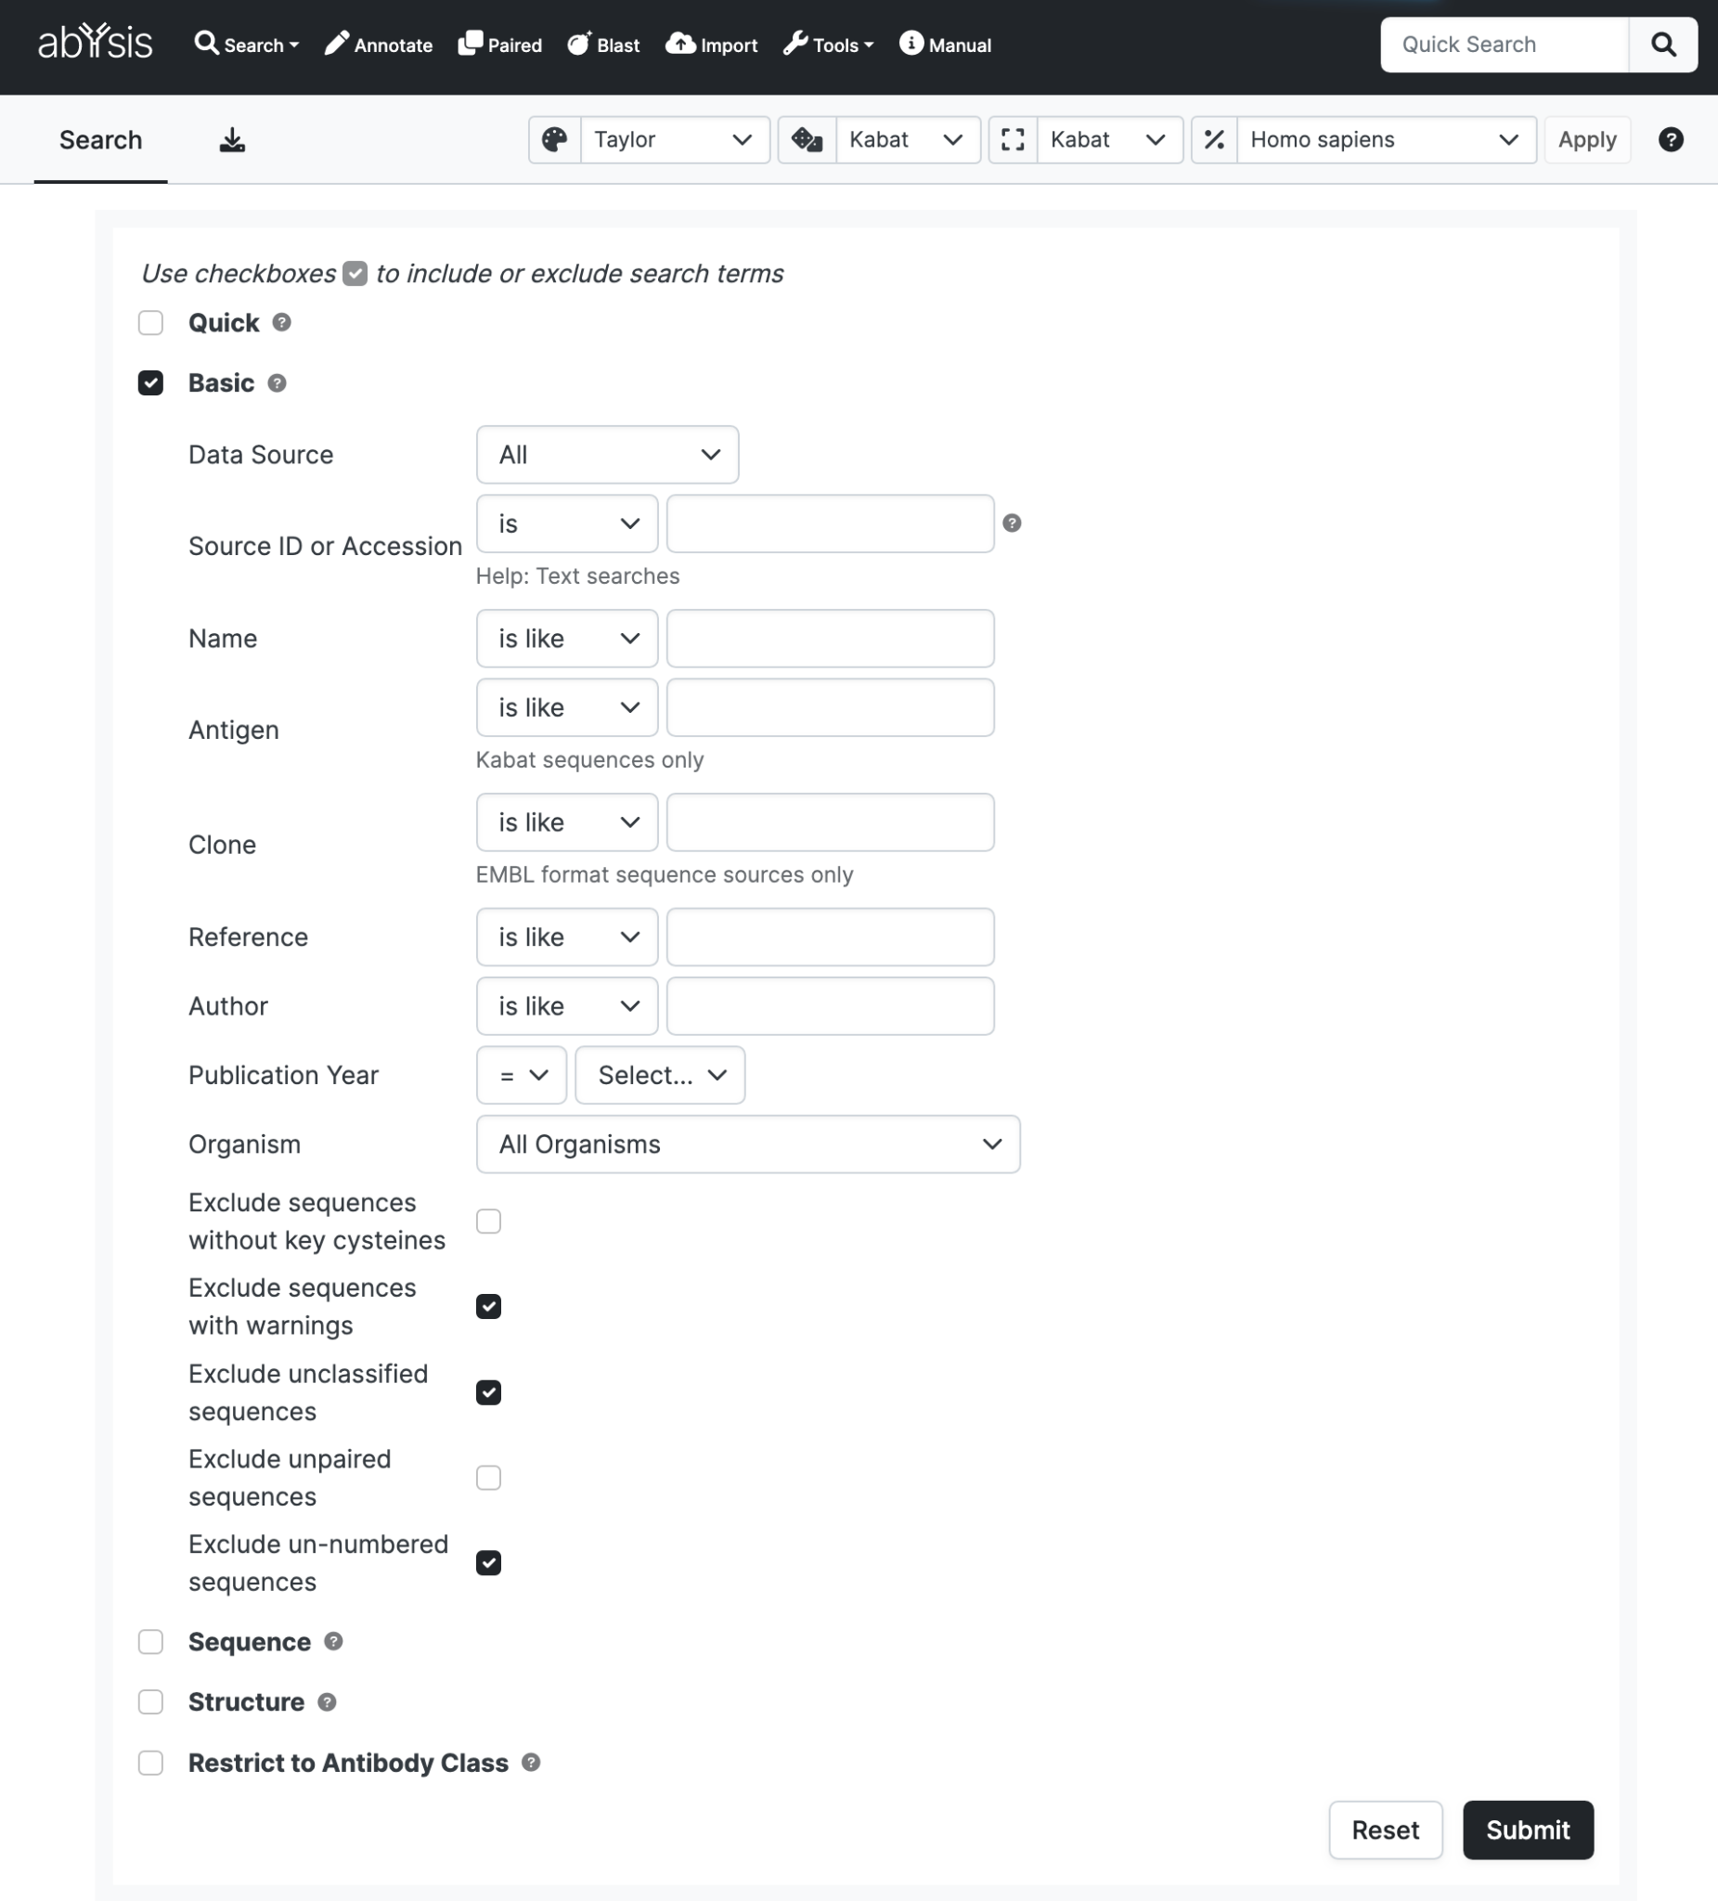The image size is (1718, 1901).
Task: Click help icon beside Source ID field
Action: pyautogui.click(x=1012, y=524)
